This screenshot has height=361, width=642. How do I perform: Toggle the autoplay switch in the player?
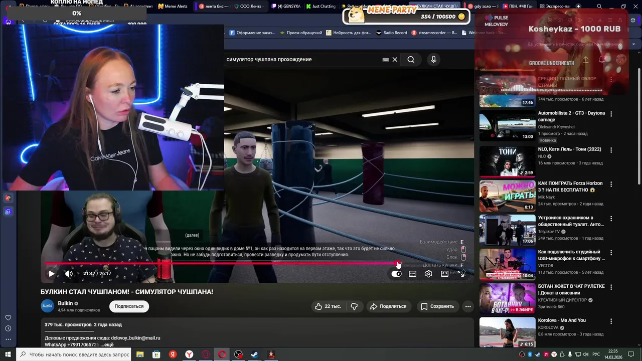coord(396,274)
